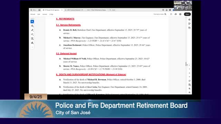Open the Convert toolbar tab
Viewport: 221px width, 124px height.
tap(45, 14)
